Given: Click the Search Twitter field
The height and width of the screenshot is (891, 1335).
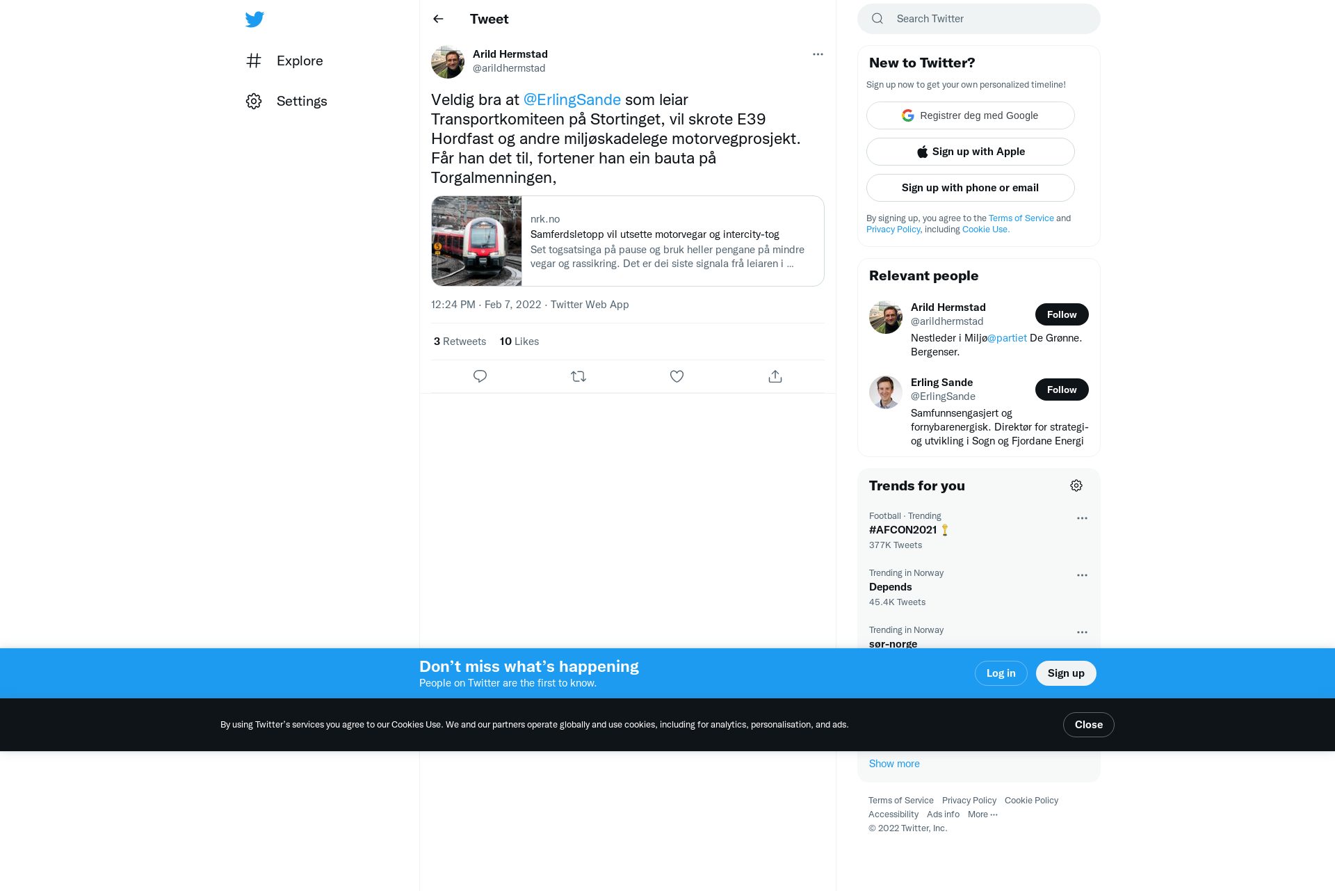Looking at the screenshot, I should pos(978,19).
